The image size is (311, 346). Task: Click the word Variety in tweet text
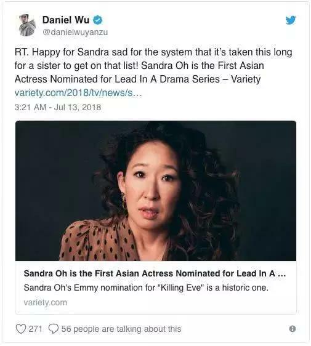(246, 79)
